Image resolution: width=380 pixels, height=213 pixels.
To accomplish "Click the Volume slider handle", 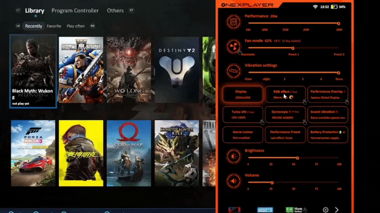I will (x=272, y=182).
